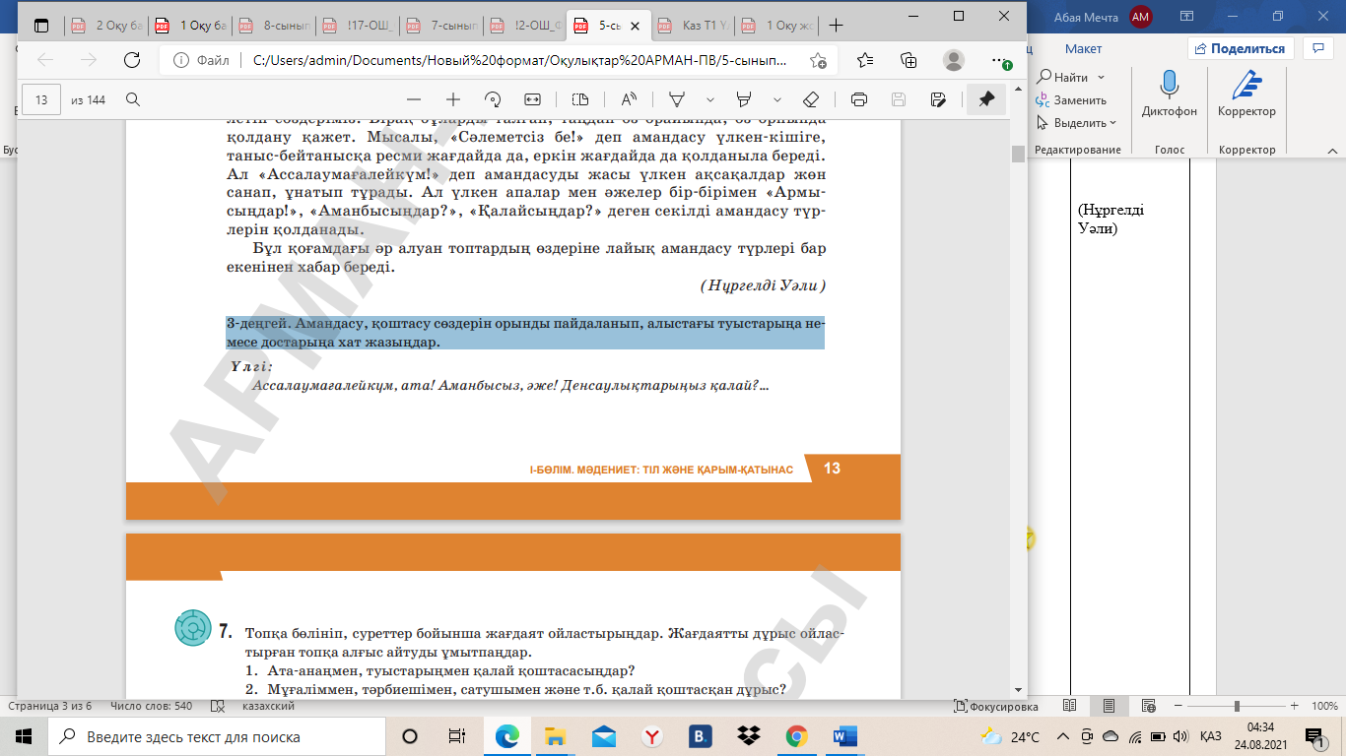The image size is (1346, 756).
Task: Adjust Word zoom slider handle
Action: coord(1237,707)
